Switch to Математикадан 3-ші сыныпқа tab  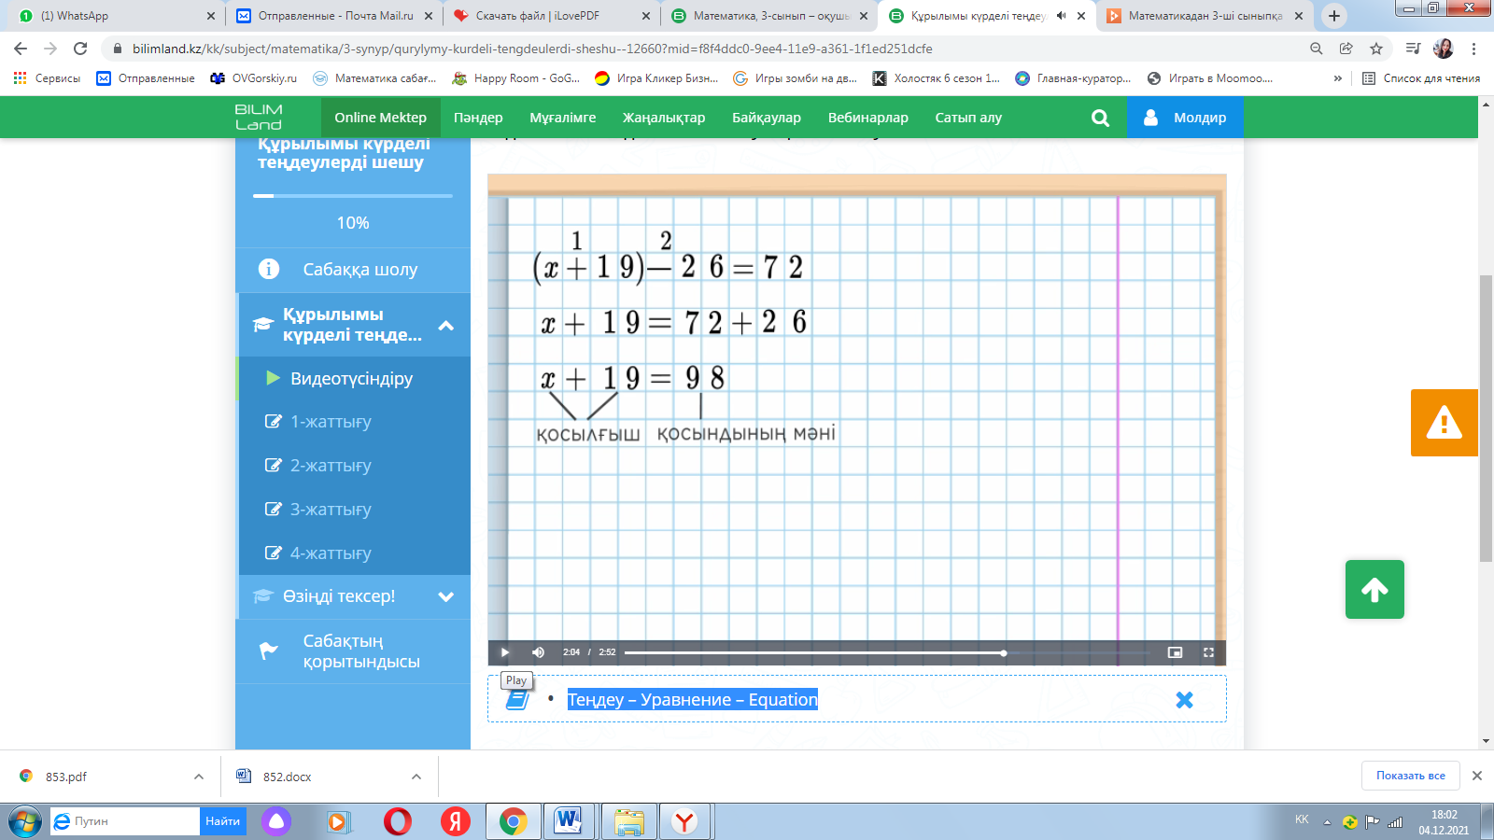click(1205, 16)
